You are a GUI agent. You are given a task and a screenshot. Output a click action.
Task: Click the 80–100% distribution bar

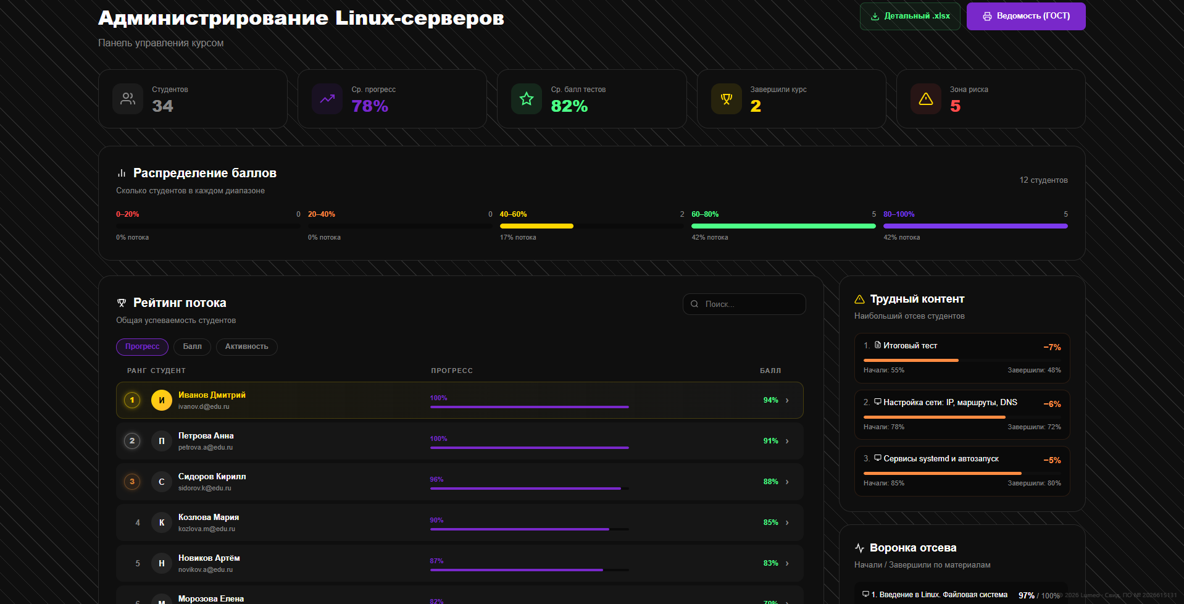coord(975,226)
